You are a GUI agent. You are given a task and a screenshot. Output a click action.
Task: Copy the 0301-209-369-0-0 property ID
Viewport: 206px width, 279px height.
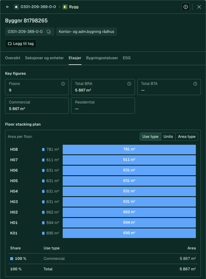[x=48, y=32]
